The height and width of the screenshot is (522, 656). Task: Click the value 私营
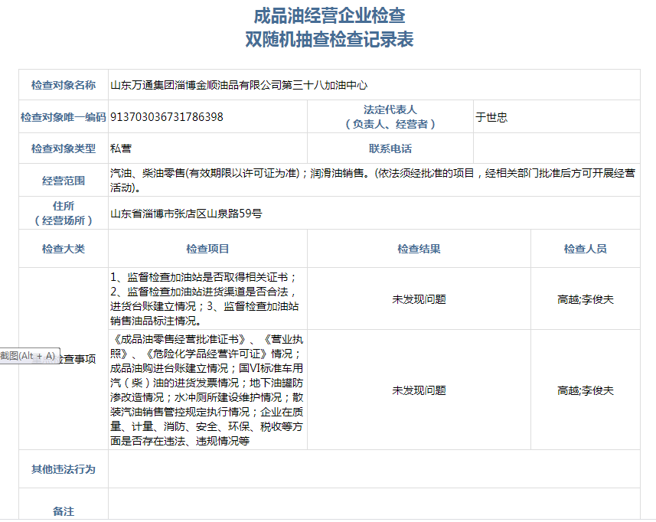point(121,148)
